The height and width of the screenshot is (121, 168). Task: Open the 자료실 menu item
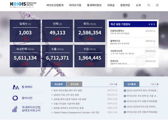(111, 5)
